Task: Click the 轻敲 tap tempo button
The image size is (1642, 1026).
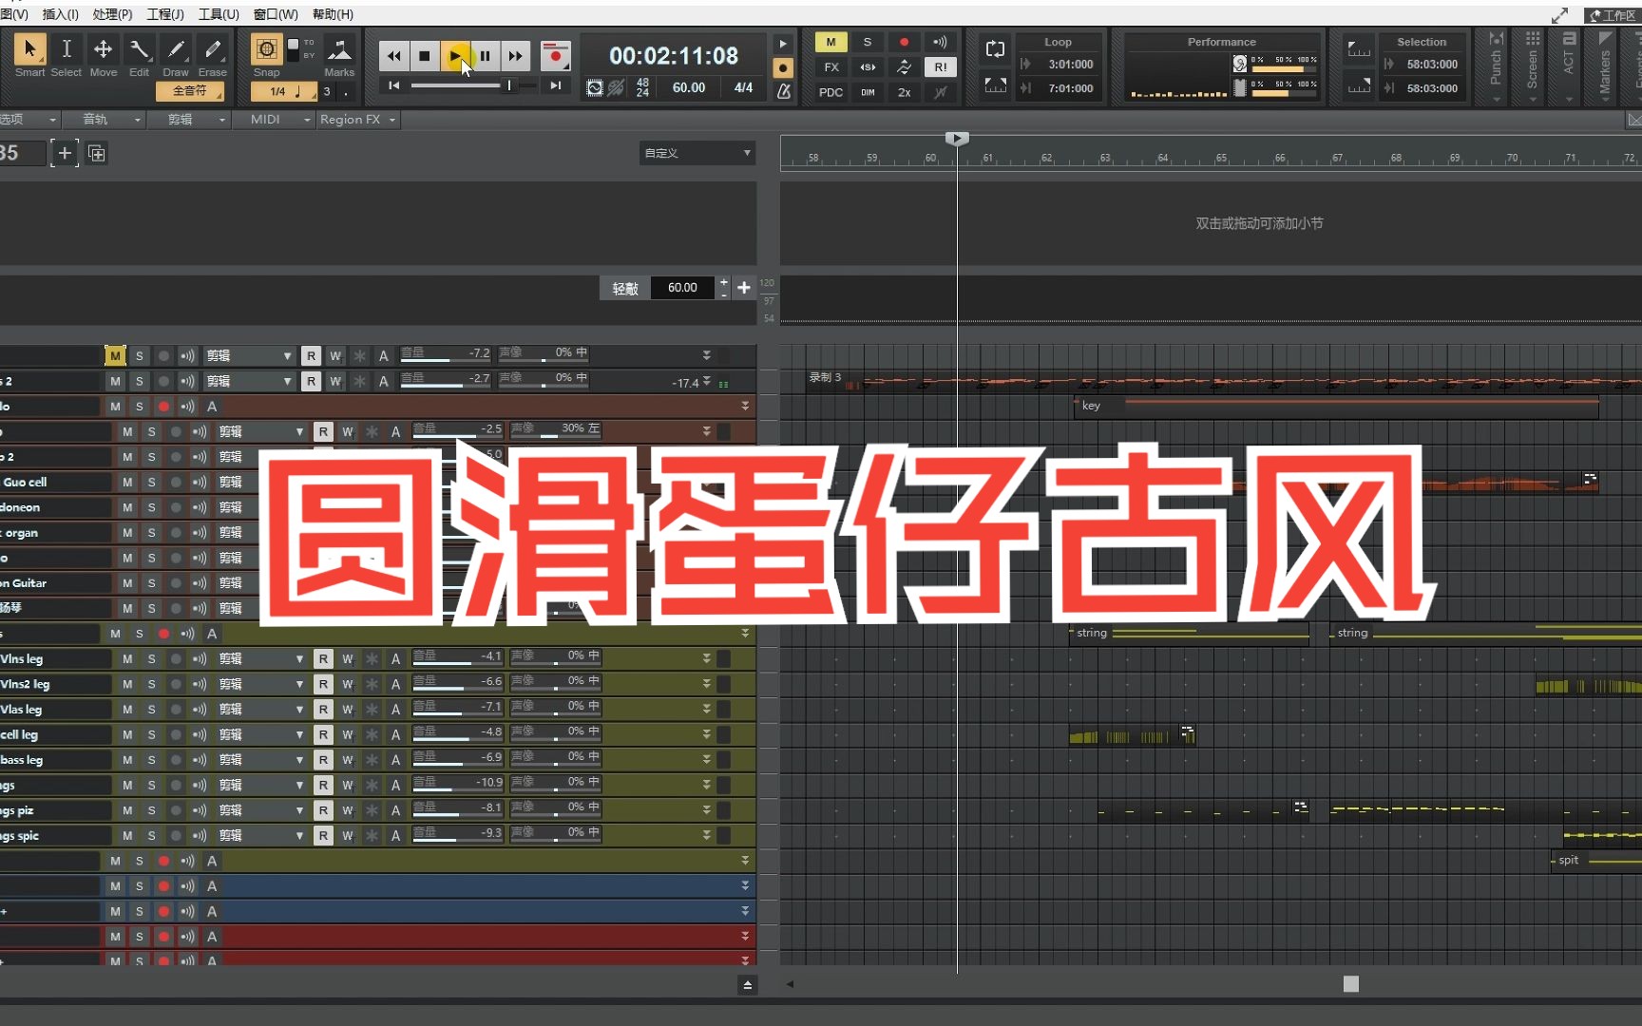Action: click(625, 288)
